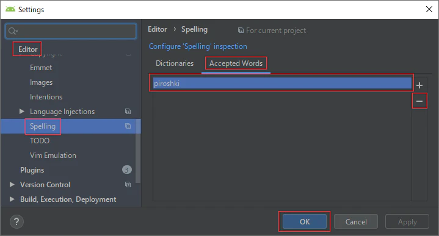Open Vim Emulation settings page
The height and width of the screenshot is (236, 439).
click(x=53, y=155)
